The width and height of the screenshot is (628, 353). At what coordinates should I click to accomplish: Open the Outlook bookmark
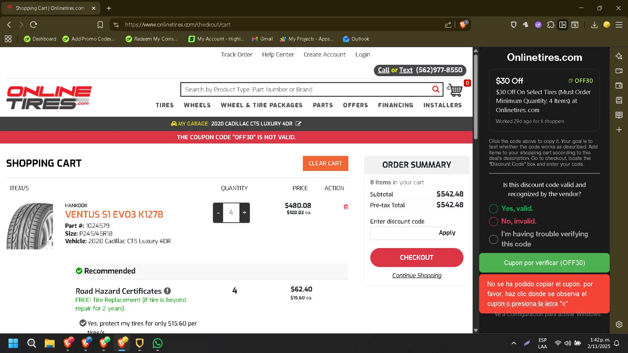coord(356,39)
